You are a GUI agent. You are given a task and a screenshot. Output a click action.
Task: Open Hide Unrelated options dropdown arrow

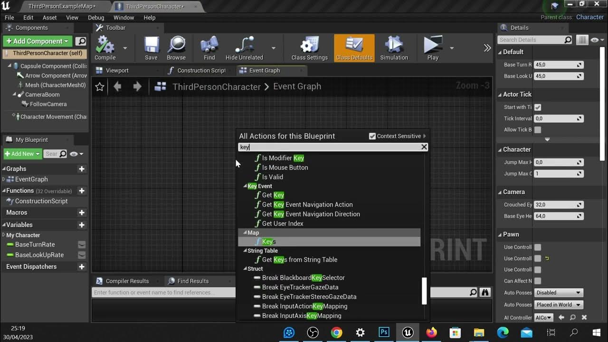pos(274,48)
